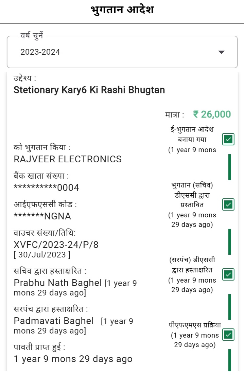Open the 2023-2024 year selector
Image resolution: width=244 pixels, height=377 pixels.
[122, 52]
